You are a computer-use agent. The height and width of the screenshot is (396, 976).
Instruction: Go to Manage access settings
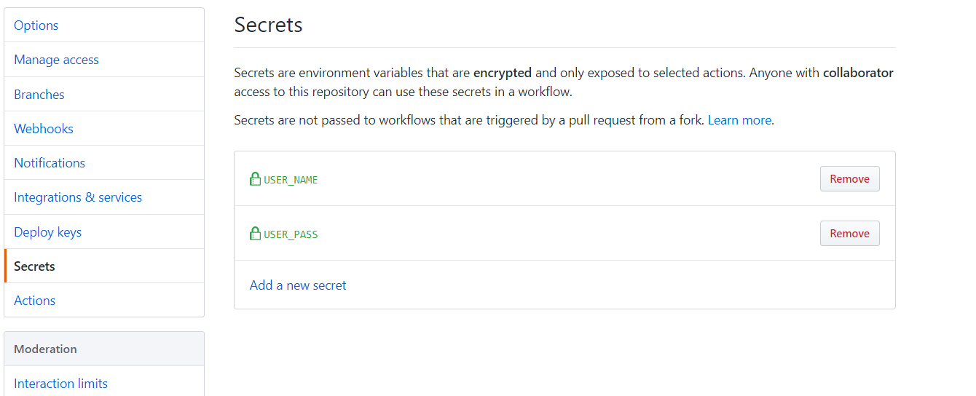56,60
